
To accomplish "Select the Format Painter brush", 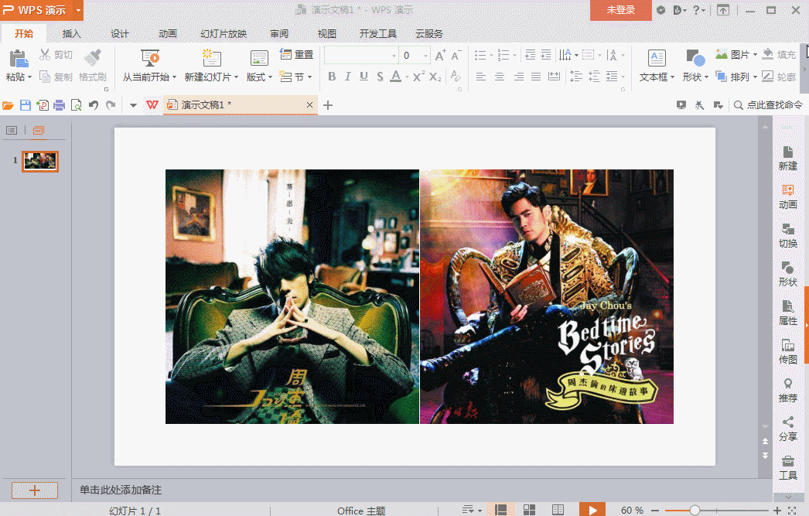I will click(x=92, y=57).
